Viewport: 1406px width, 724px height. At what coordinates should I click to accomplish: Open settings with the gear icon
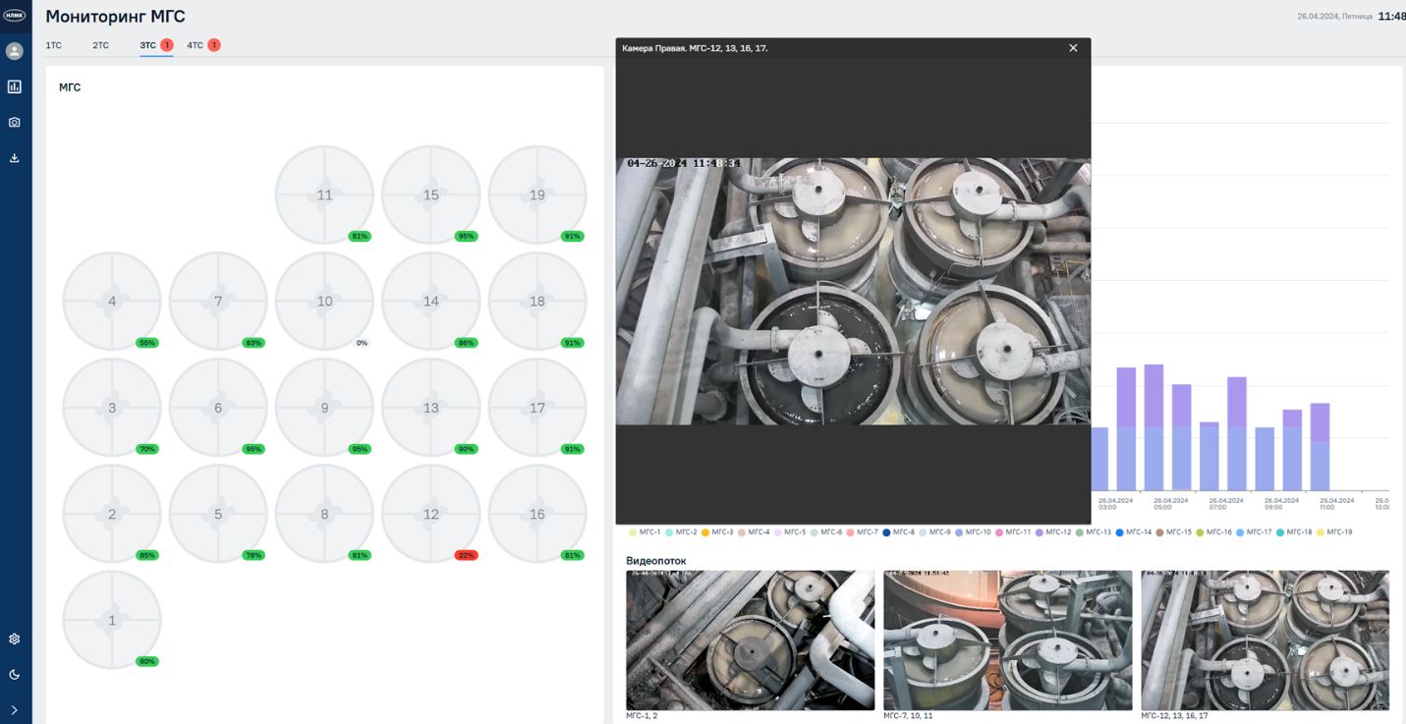click(14, 639)
